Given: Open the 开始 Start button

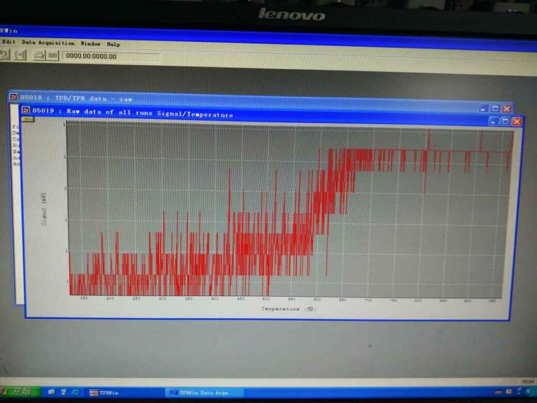Looking at the screenshot, I should 19,391.
